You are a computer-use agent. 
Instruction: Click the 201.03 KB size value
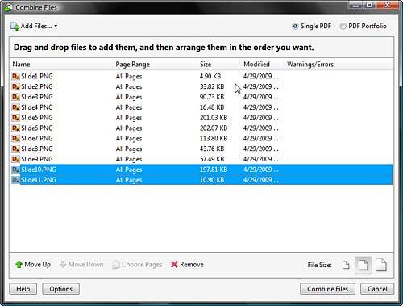214,118
